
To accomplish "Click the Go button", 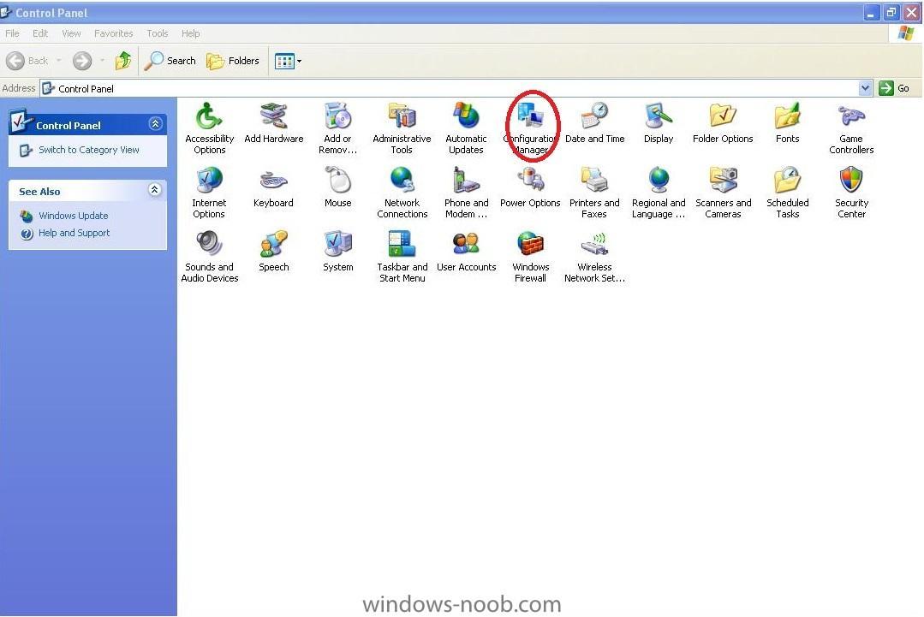I will tap(895, 88).
